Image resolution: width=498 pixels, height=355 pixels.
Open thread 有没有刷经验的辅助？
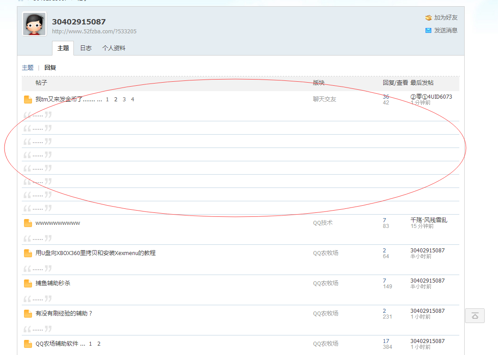(64, 313)
